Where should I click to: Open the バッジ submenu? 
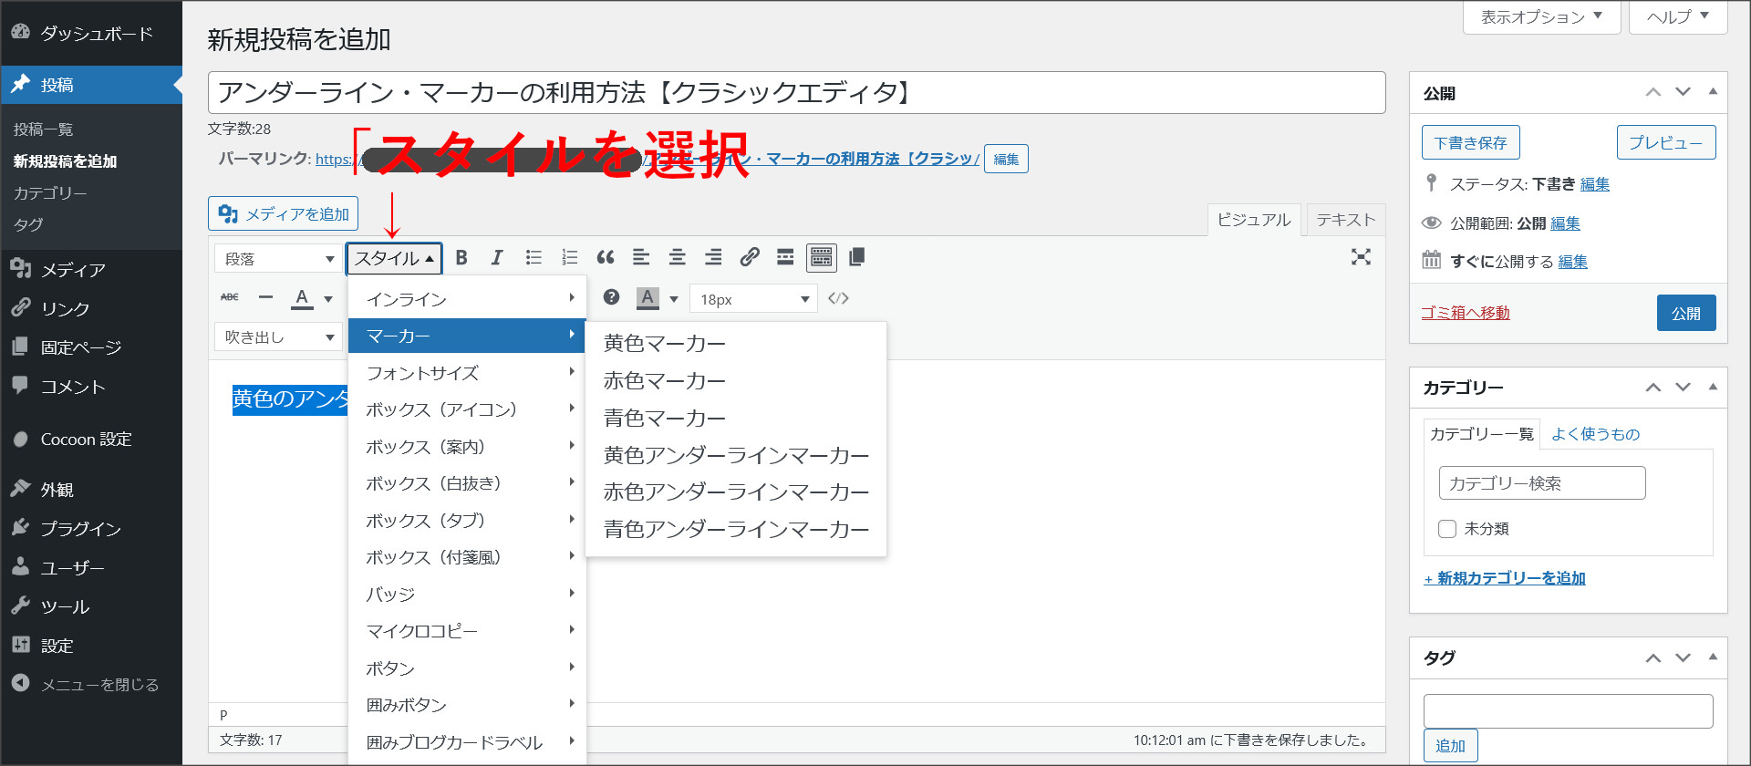(467, 594)
